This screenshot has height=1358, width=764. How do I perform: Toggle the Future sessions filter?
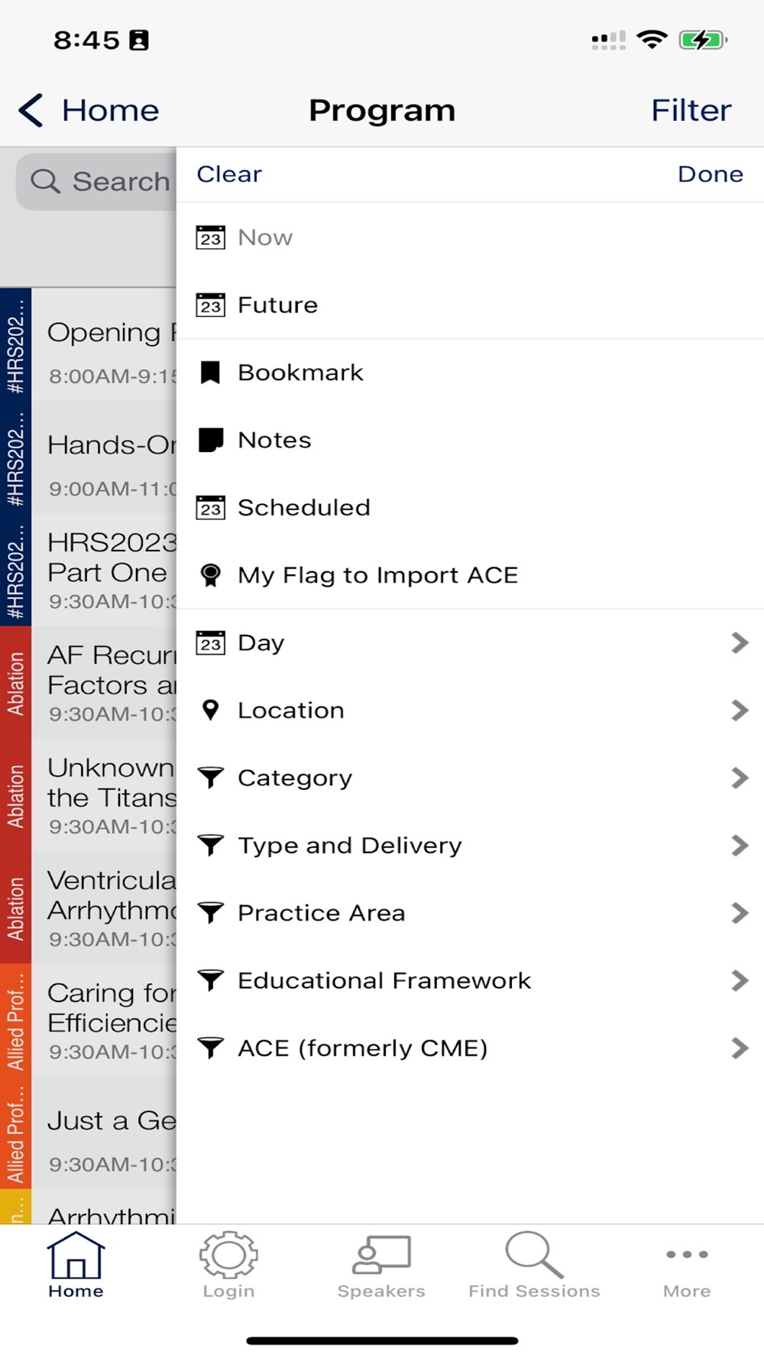[x=470, y=305]
